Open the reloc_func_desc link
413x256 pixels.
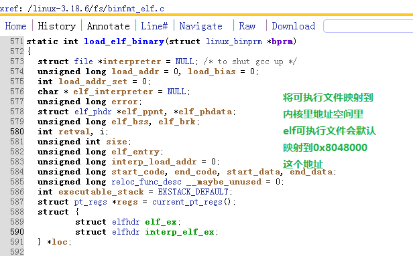click(x=146, y=182)
